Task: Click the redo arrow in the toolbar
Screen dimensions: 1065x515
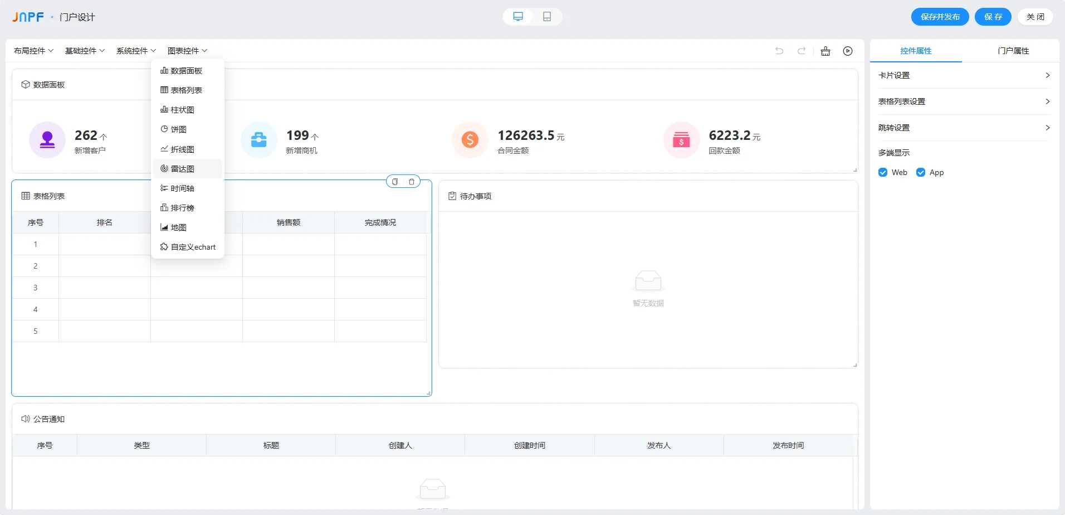Action: coord(802,51)
